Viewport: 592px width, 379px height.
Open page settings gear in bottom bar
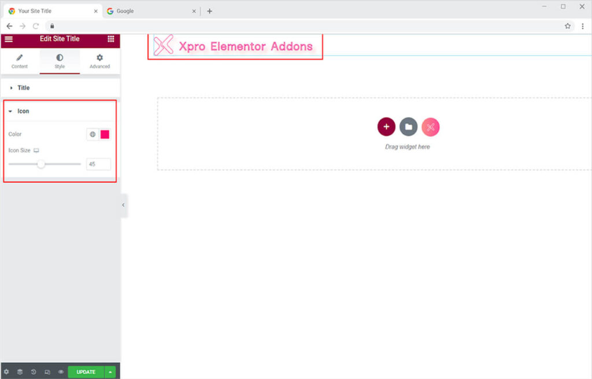point(6,371)
